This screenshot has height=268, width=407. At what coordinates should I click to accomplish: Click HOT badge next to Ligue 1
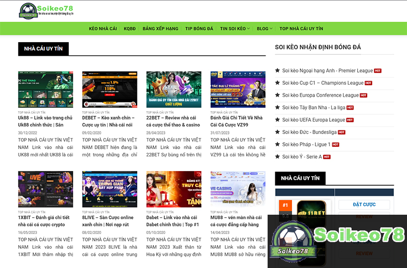(335, 145)
